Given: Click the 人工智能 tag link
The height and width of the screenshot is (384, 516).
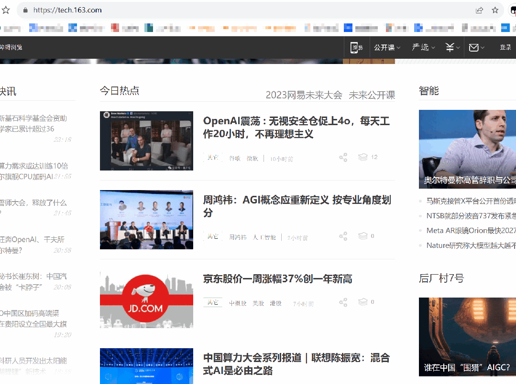Looking at the screenshot, I should 264,237.
